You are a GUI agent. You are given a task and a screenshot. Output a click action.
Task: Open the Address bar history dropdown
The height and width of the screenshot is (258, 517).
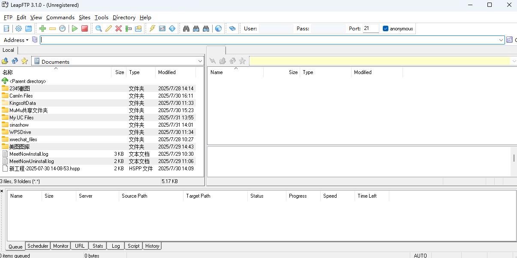coord(501,40)
